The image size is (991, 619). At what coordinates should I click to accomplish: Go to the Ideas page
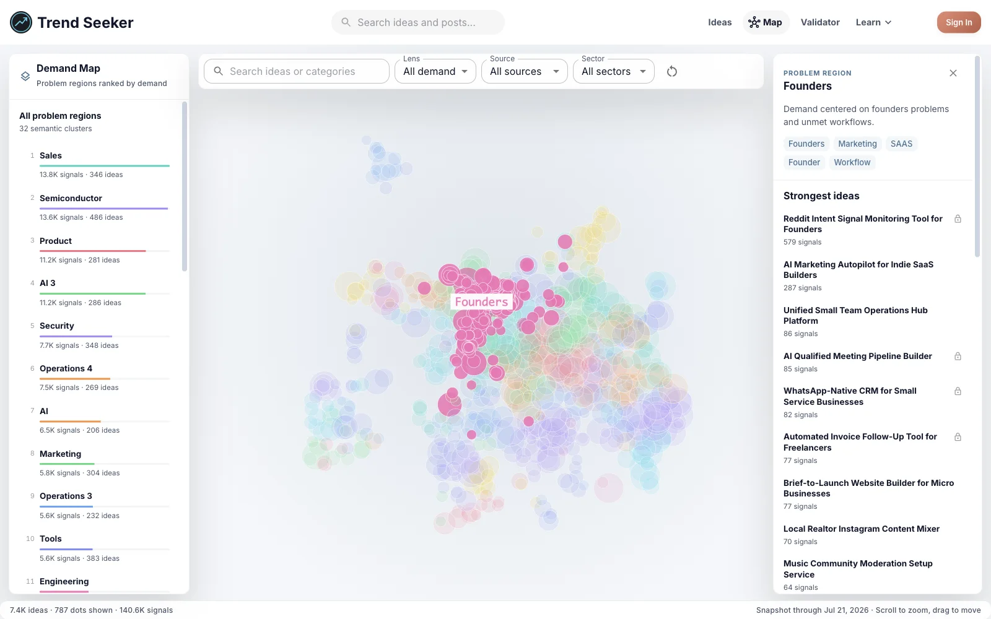click(720, 22)
